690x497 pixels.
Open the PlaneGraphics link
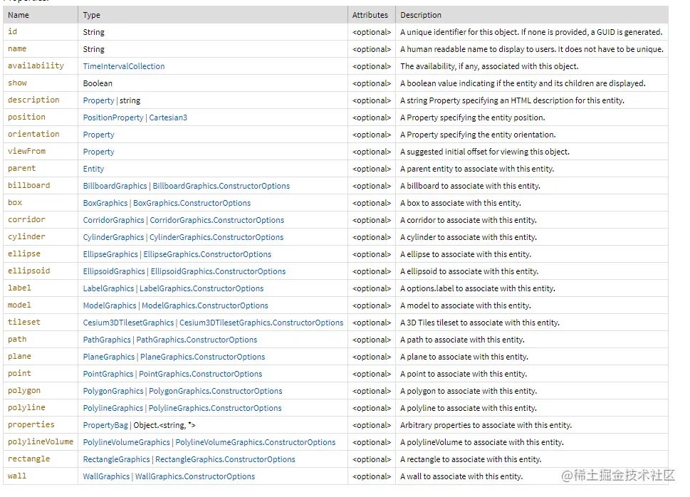109,357
